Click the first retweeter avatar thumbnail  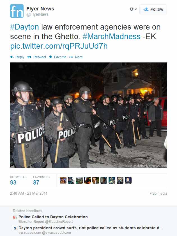(x=63, y=180)
